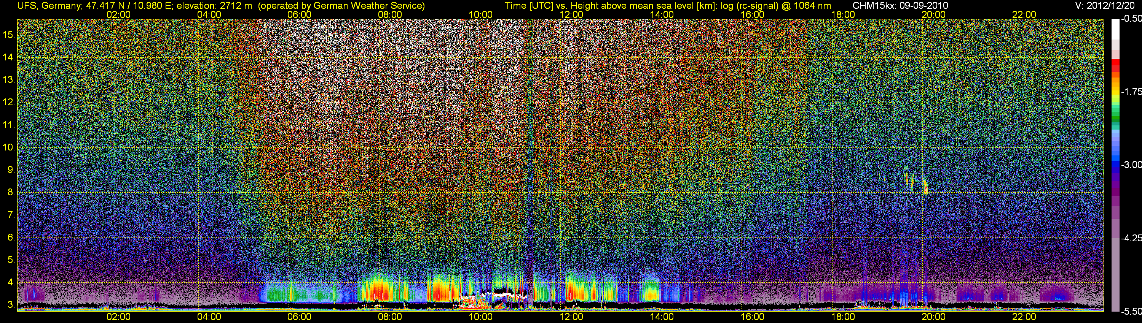The width and height of the screenshot is (1142, 323).
Task: Select '22:00' on the top time axis
Action: click(1024, 14)
